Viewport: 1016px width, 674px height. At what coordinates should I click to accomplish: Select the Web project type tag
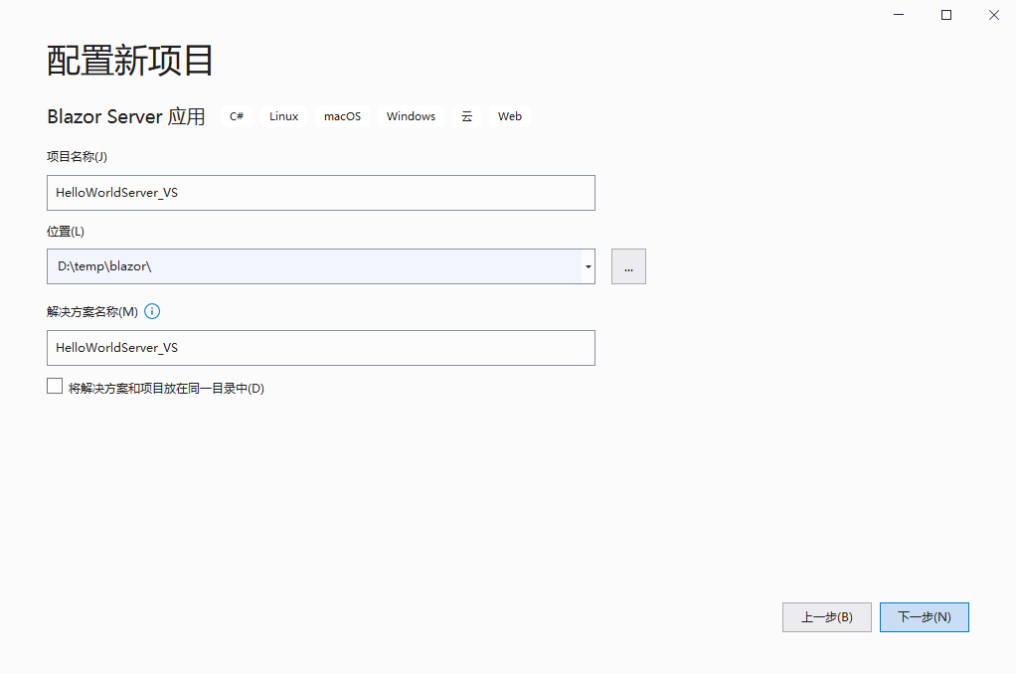tap(509, 116)
